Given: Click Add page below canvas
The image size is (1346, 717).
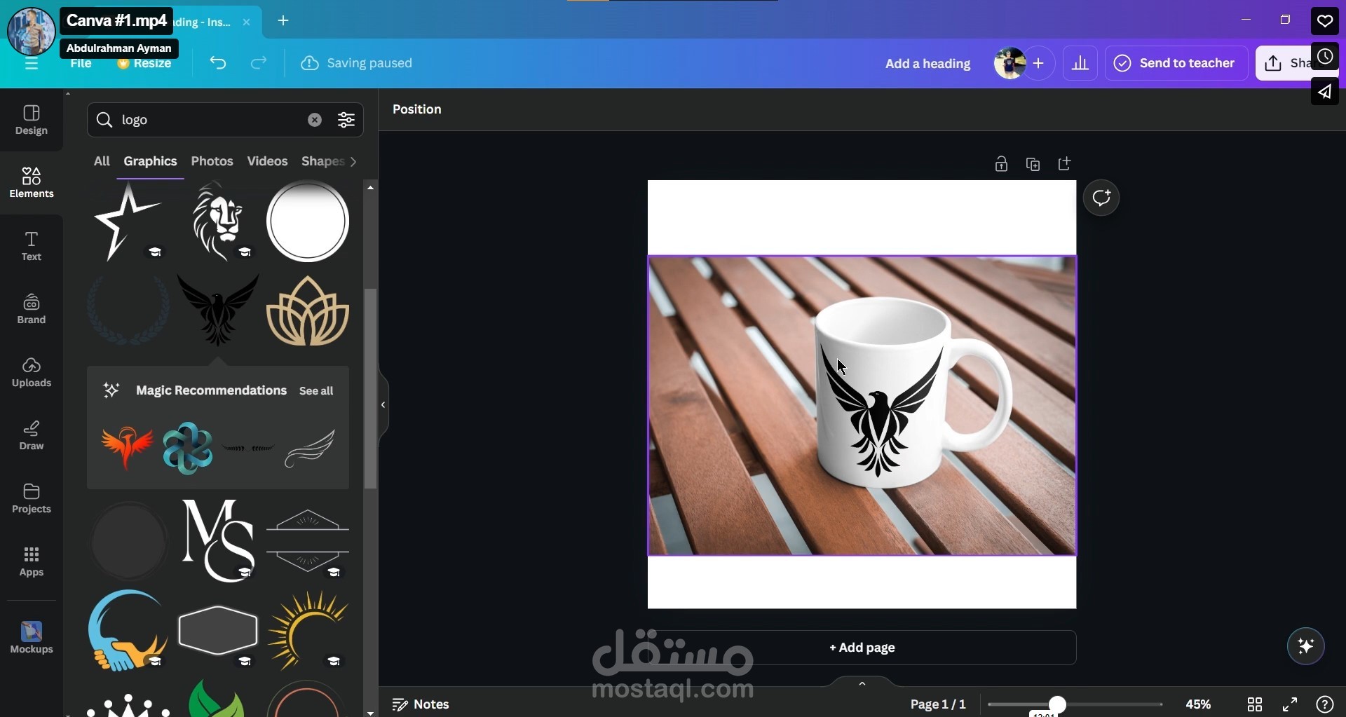Looking at the screenshot, I should point(862,648).
